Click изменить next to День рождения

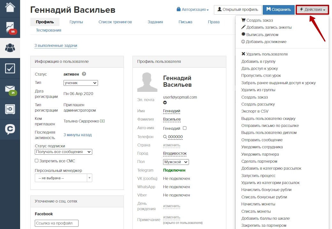pos(172,206)
